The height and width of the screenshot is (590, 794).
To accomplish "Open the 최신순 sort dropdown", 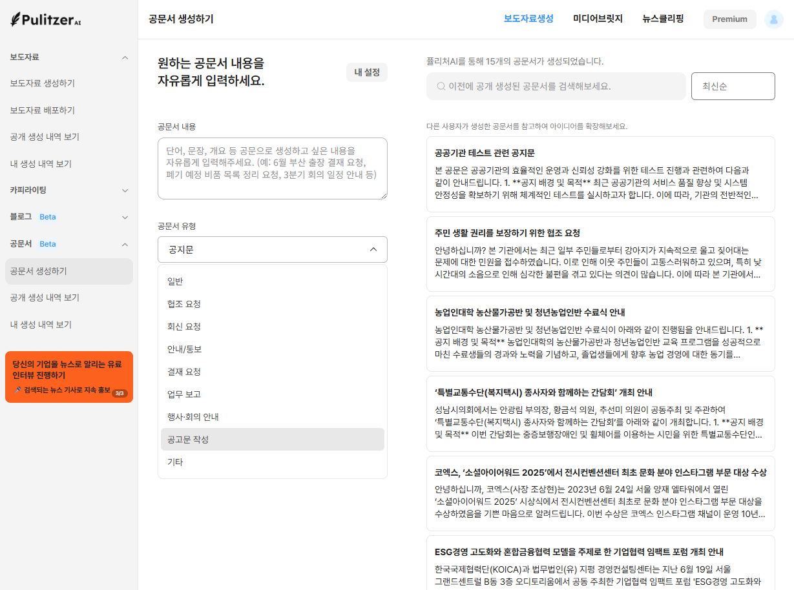I will [733, 86].
